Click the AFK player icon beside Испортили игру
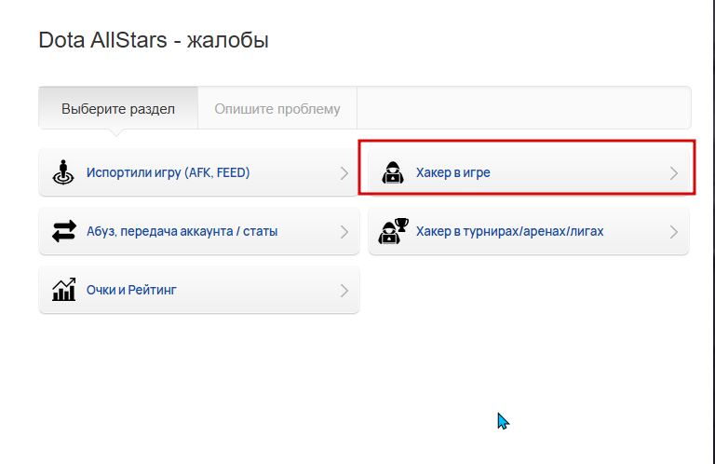 tap(63, 172)
